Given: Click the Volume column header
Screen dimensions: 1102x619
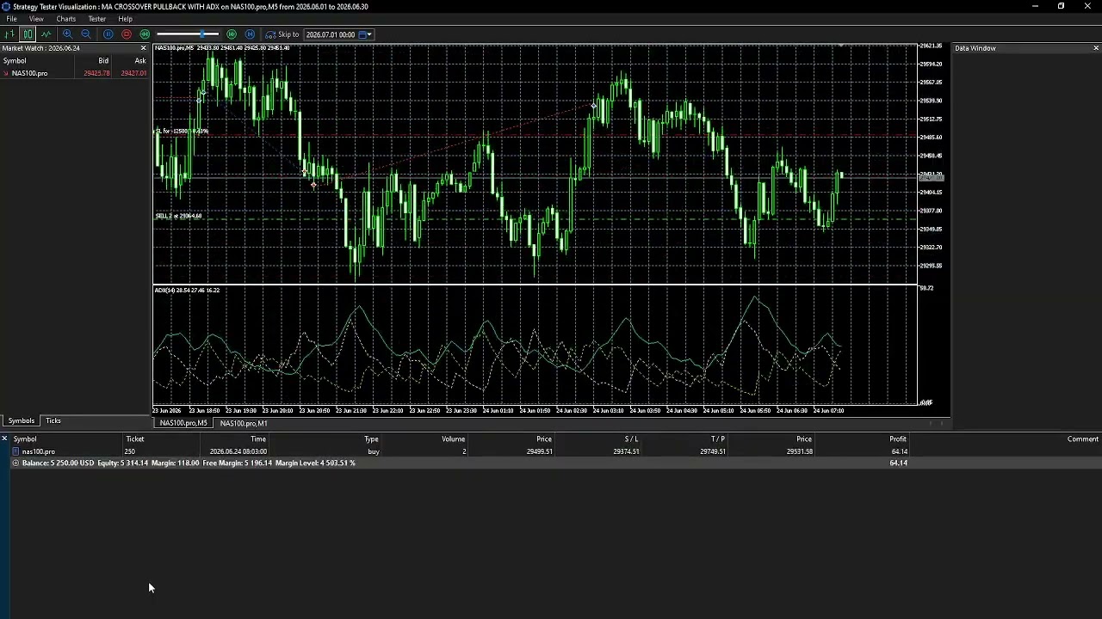Looking at the screenshot, I should click(x=454, y=439).
